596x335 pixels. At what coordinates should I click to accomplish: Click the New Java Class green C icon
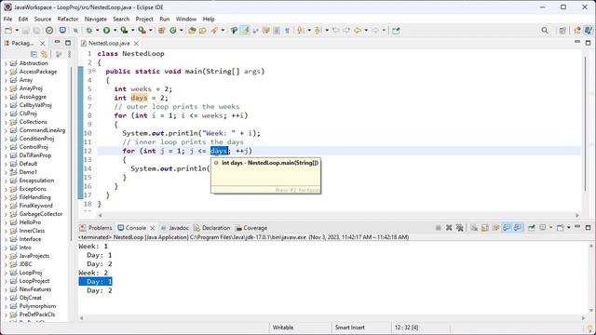(173, 31)
